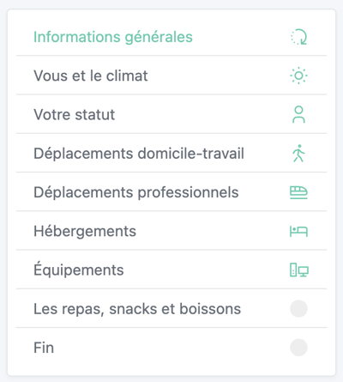Click the gray circle beside Fin
Image resolution: width=343 pixels, height=382 pixels.
tap(298, 348)
